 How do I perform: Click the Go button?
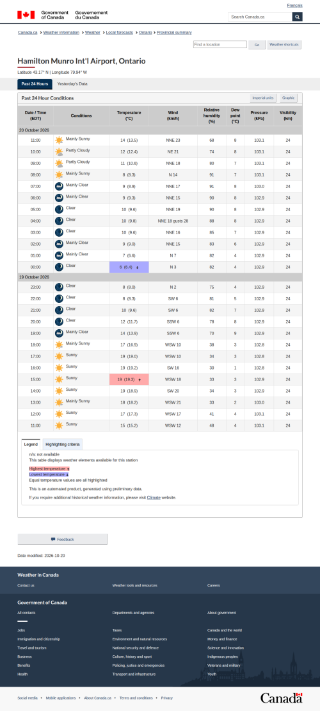257,45
